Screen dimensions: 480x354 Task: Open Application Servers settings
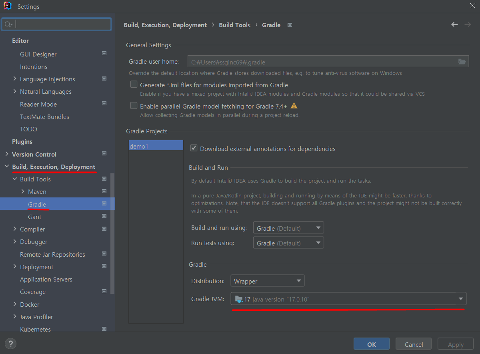click(46, 279)
